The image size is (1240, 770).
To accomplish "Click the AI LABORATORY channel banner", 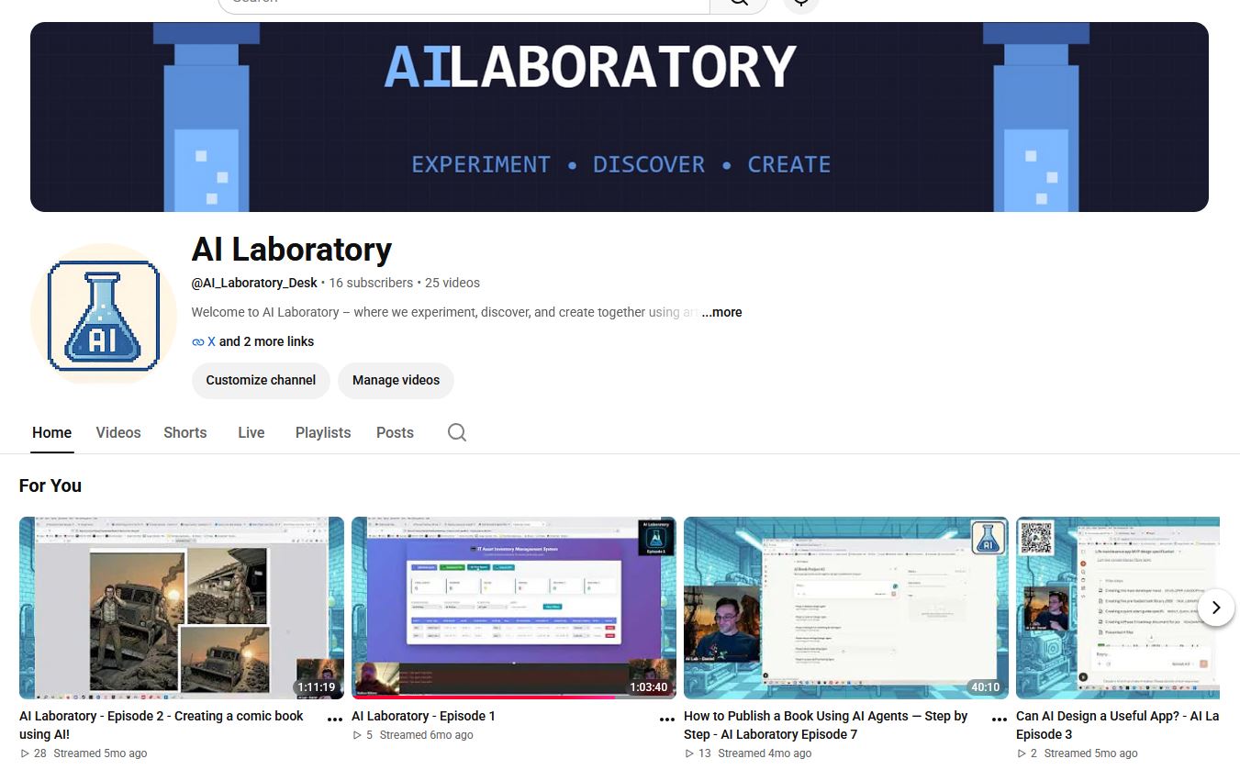I will click(x=620, y=117).
